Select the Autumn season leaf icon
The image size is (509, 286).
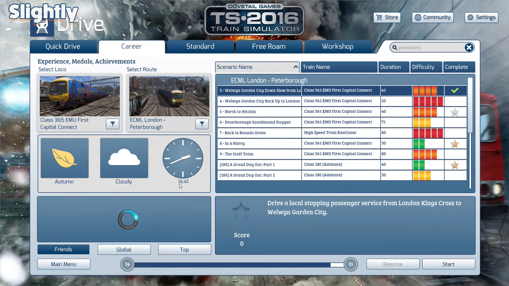tap(64, 158)
